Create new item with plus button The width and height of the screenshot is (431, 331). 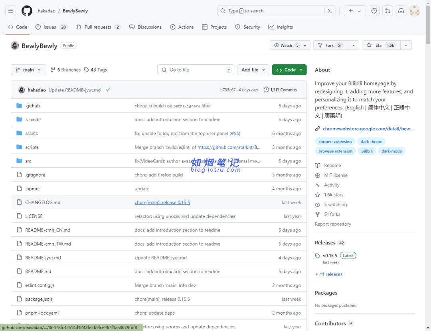point(355,11)
